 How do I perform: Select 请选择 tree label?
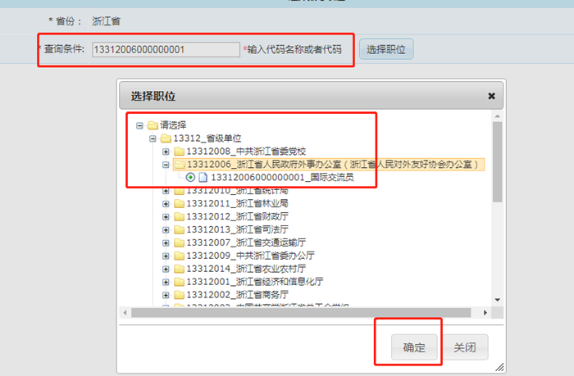click(173, 125)
